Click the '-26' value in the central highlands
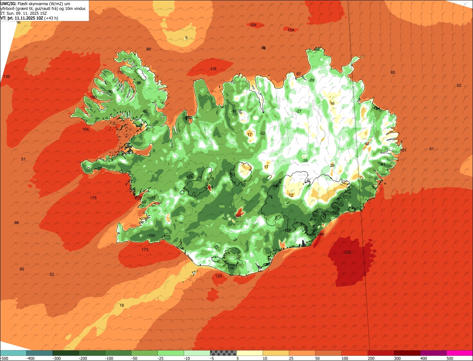The height and width of the screenshot is (361, 473). tap(304, 161)
